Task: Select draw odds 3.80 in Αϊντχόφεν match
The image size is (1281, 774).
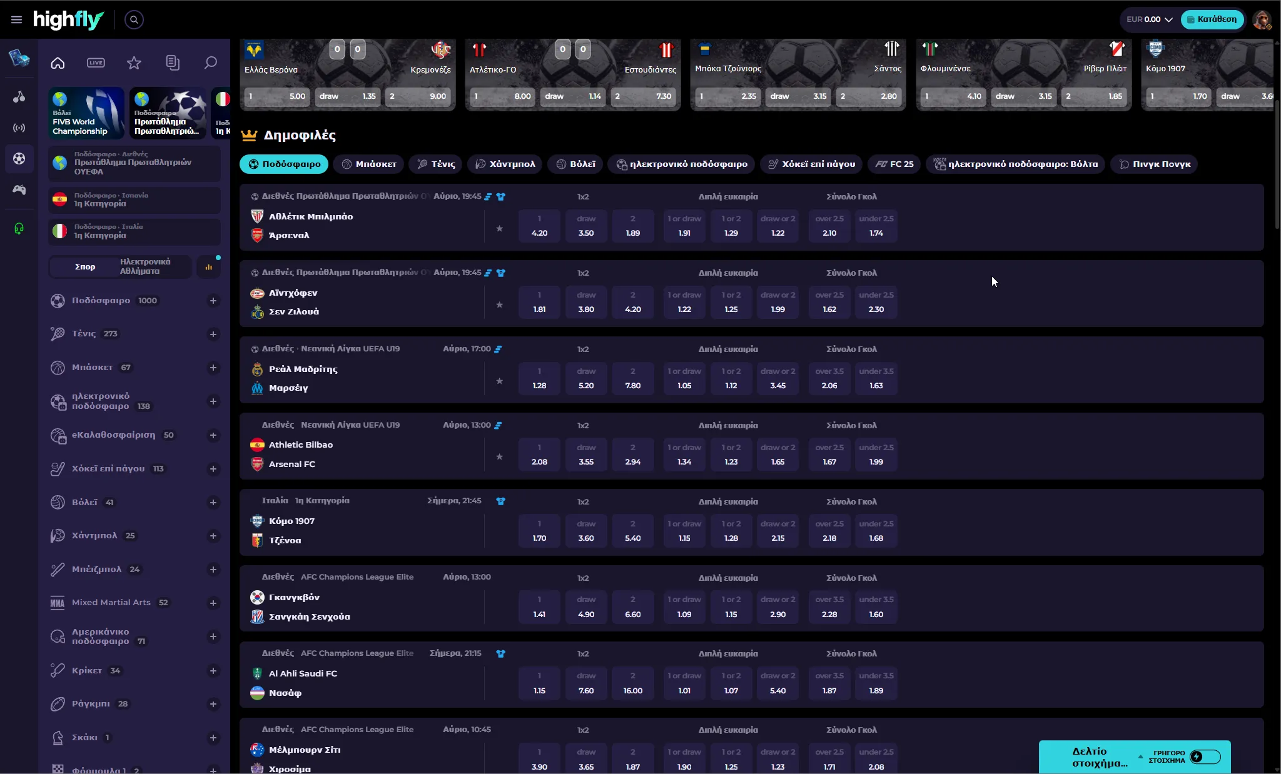Action: tap(586, 303)
